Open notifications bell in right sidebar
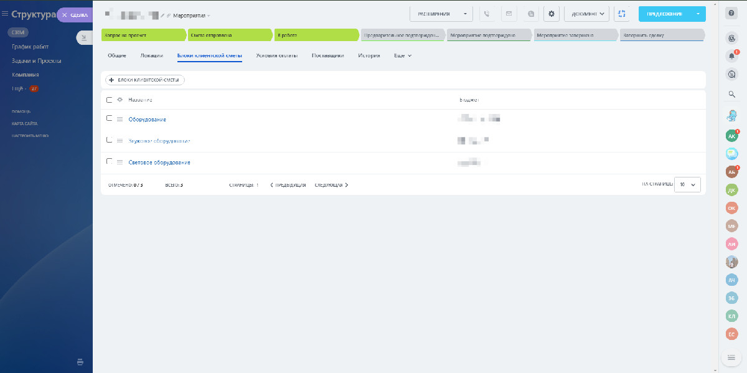 pos(732,56)
